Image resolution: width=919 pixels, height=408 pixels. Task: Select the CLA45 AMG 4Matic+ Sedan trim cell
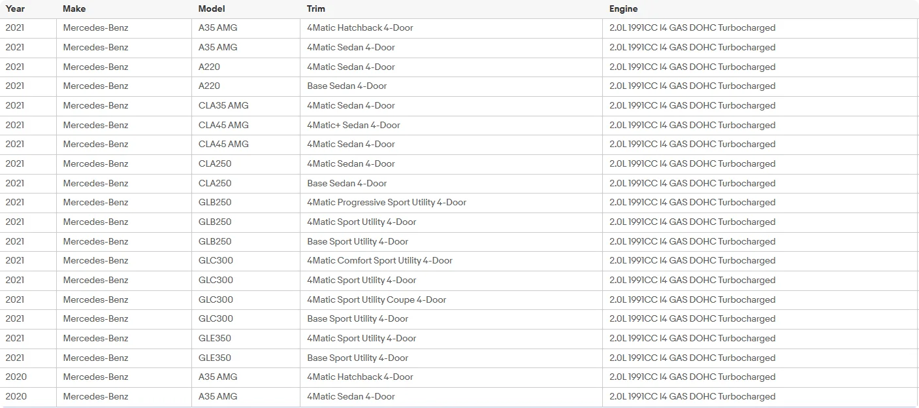pyautogui.click(x=353, y=125)
